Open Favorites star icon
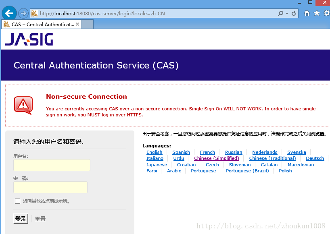This screenshot has width=330, height=234. tap(317, 13)
